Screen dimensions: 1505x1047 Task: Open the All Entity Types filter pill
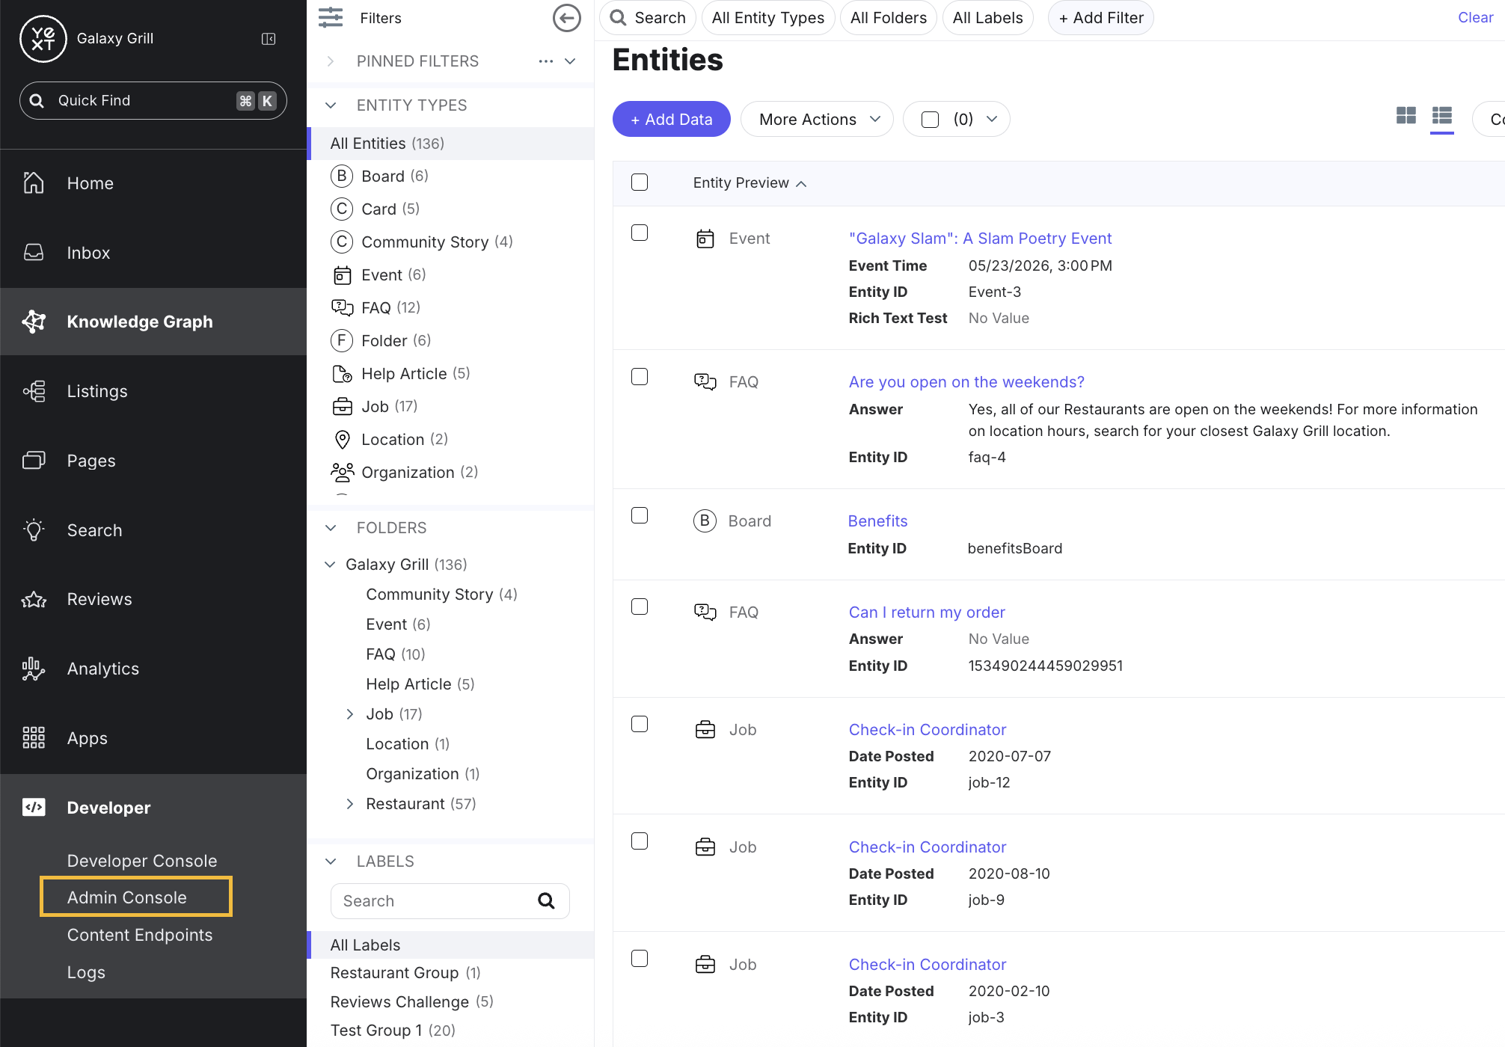pyautogui.click(x=768, y=18)
